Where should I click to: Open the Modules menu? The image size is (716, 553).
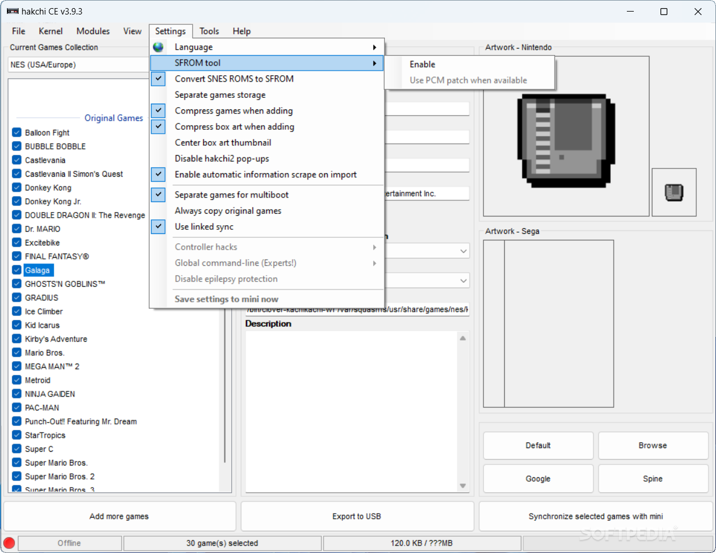point(93,31)
